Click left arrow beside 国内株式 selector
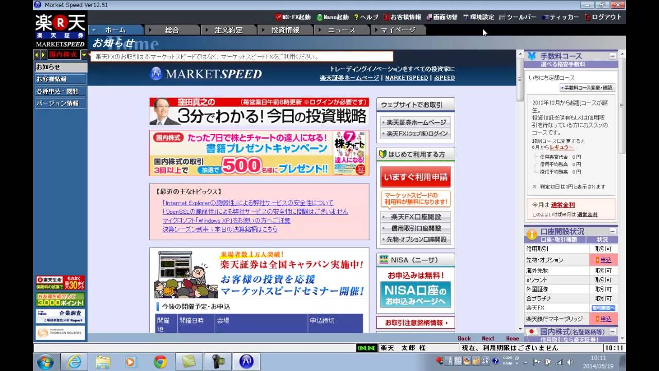The height and width of the screenshot is (371, 659). coord(37,55)
